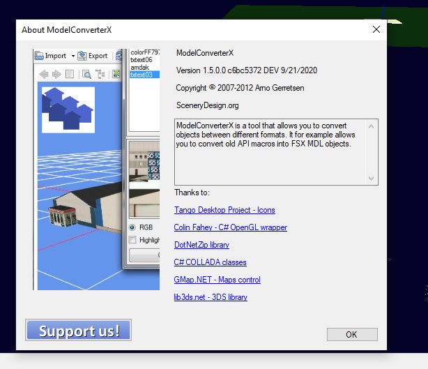Click the Support us! button

pos(78,330)
